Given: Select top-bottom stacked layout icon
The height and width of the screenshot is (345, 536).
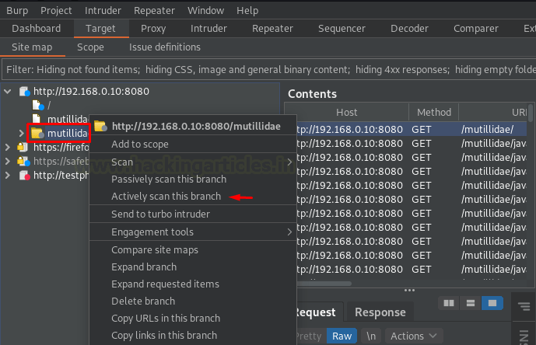Looking at the screenshot, I should 470,303.
